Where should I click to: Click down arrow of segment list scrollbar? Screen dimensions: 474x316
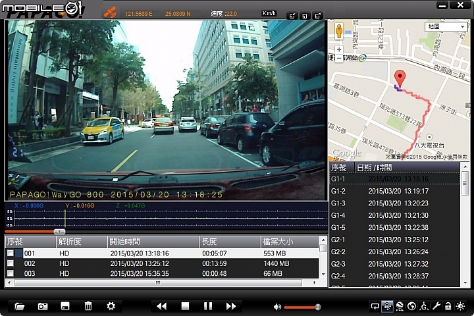click(465, 283)
